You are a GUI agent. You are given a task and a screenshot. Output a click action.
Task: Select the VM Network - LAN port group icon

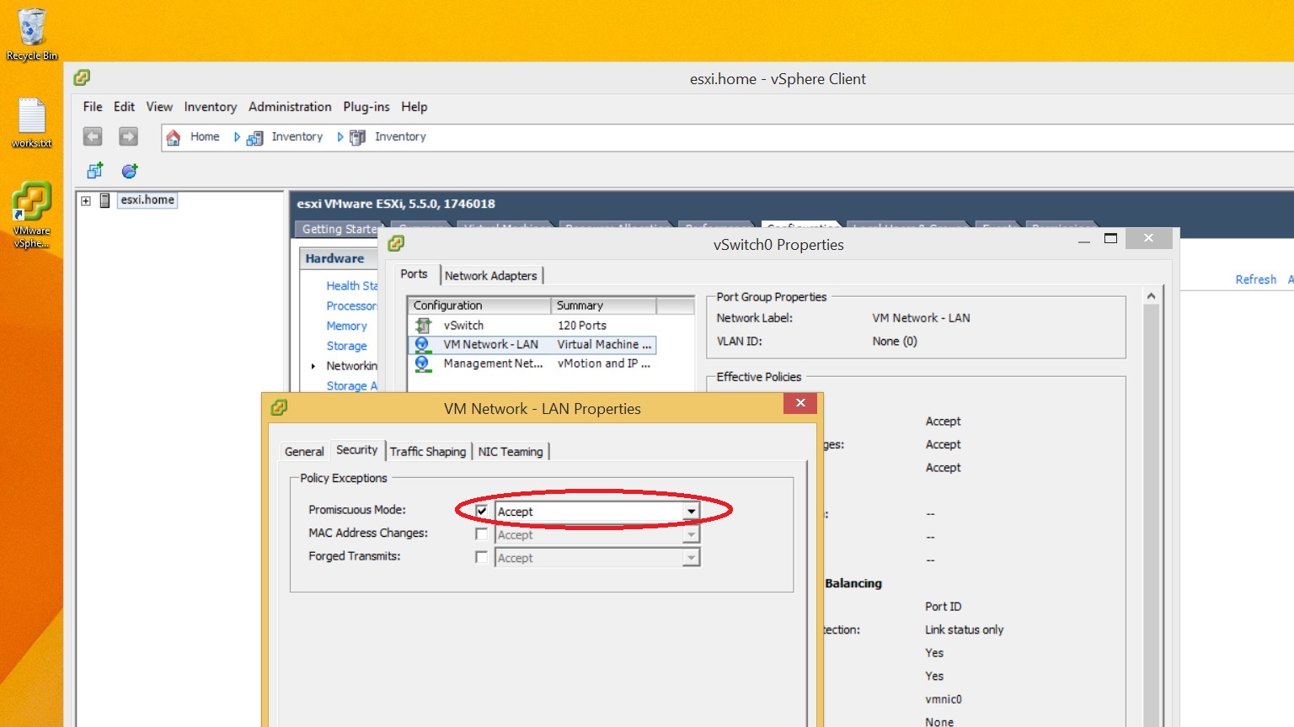coord(423,345)
